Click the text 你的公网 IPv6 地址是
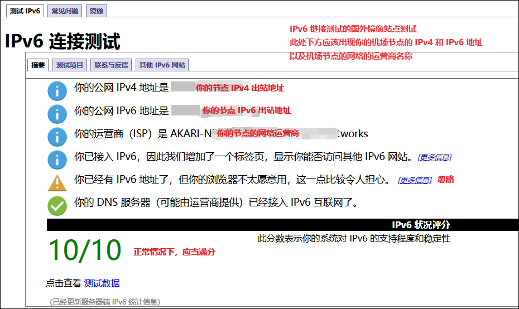Viewport: 519px width, 309px height. click(122, 110)
